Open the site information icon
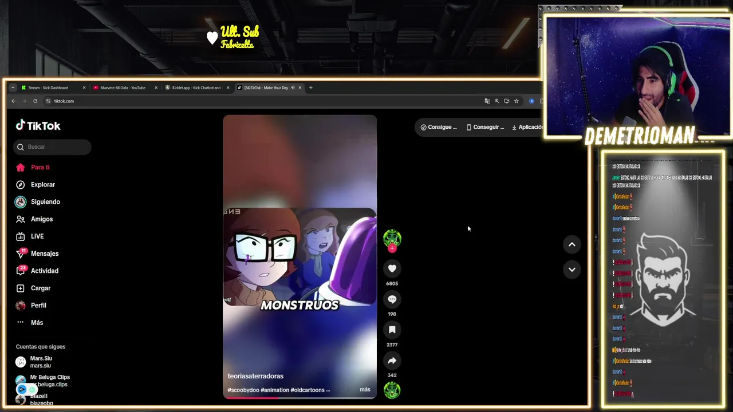 click(x=48, y=101)
